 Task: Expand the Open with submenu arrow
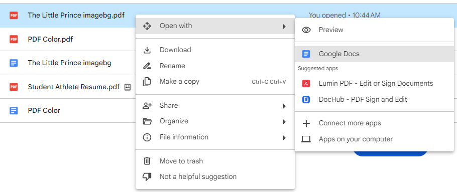pyautogui.click(x=284, y=27)
